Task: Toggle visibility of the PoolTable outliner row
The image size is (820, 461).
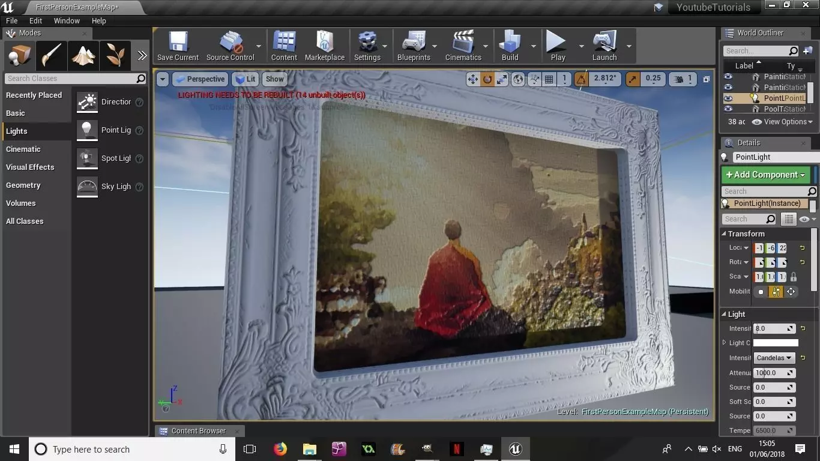Action: [x=728, y=109]
